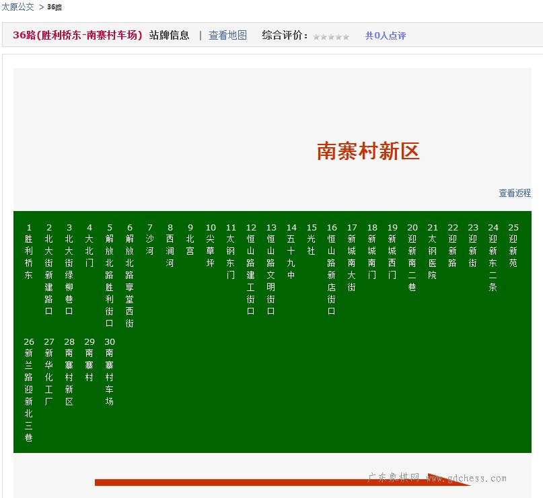Select stop 28 南寨村新区
Image resolution: width=543 pixels, height=498 pixels.
[x=69, y=372]
